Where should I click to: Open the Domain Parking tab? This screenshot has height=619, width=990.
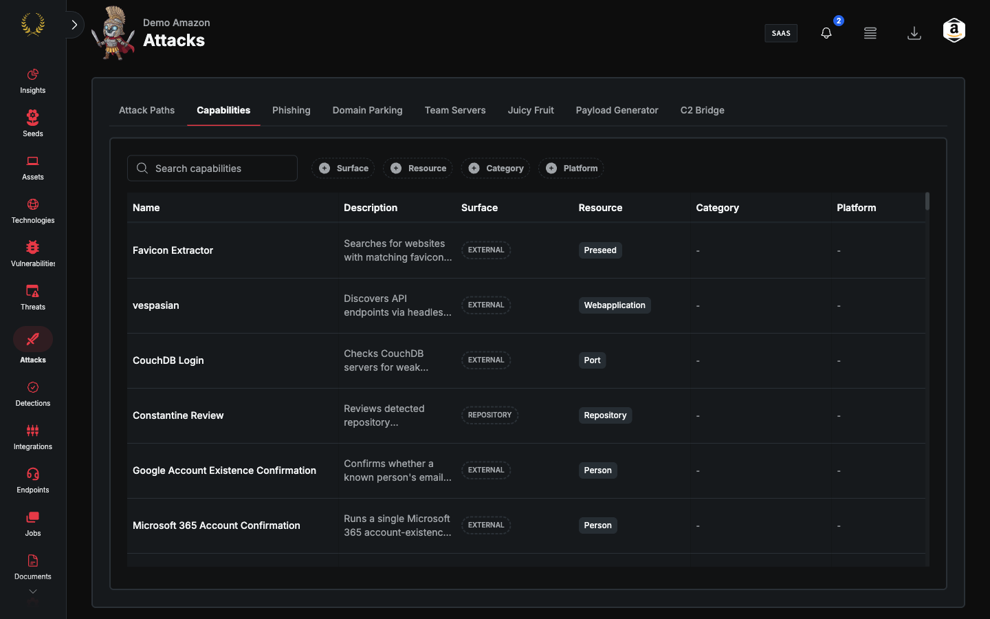click(368, 110)
